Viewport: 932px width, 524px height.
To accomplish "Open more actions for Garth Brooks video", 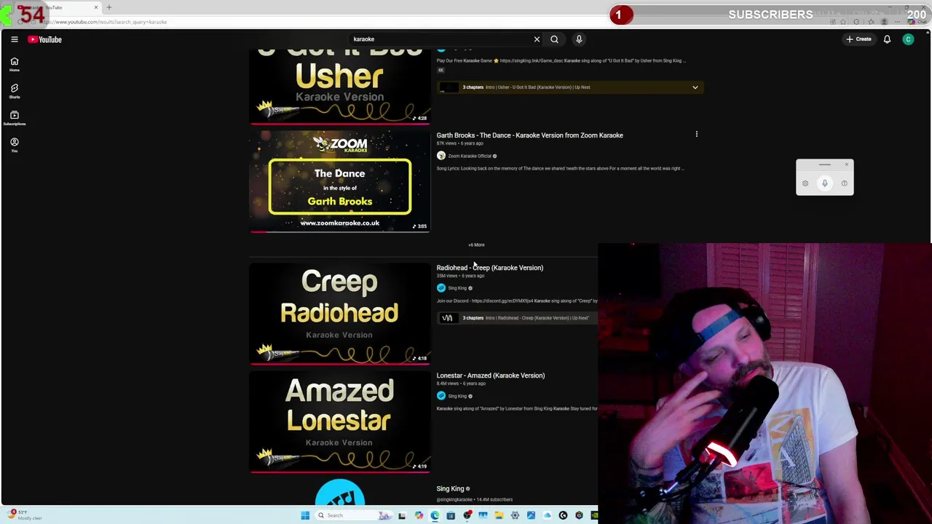I will 696,135.
